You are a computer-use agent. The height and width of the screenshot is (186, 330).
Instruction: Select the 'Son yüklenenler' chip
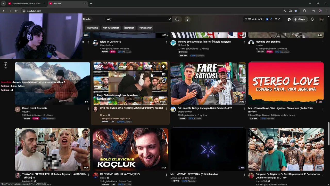click(111, 28)
